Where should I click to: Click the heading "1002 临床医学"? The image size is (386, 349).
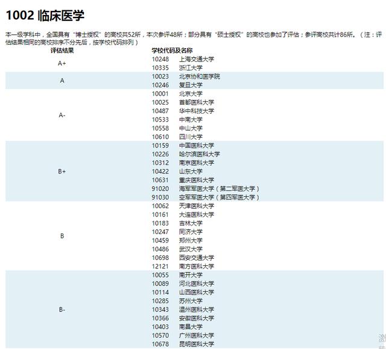tap(45, 15)
